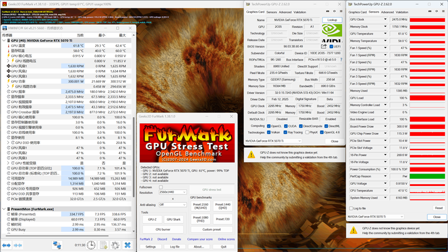Click Bus Interface question mark icon
The height and width of the screenshot is (252, 448).
click(341, 59)
